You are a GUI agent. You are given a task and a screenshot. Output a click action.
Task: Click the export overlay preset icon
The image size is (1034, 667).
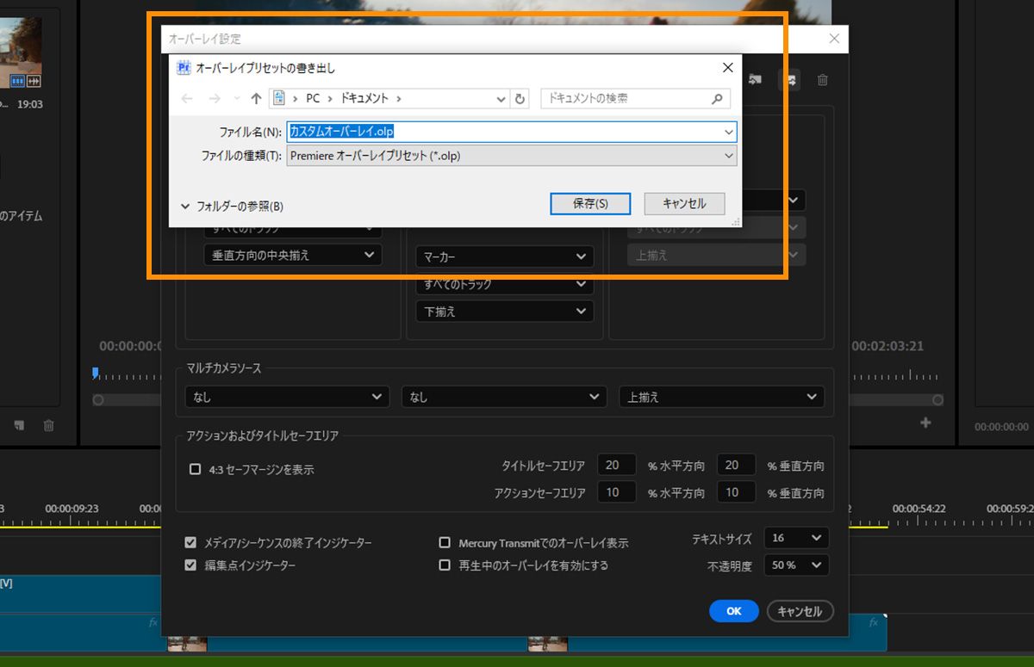click(x=789, y=80)
